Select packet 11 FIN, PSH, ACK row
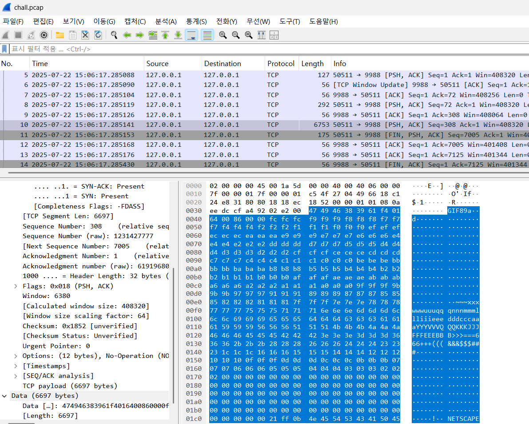Viewport: 529px width, 424px height. pos(265,135)
